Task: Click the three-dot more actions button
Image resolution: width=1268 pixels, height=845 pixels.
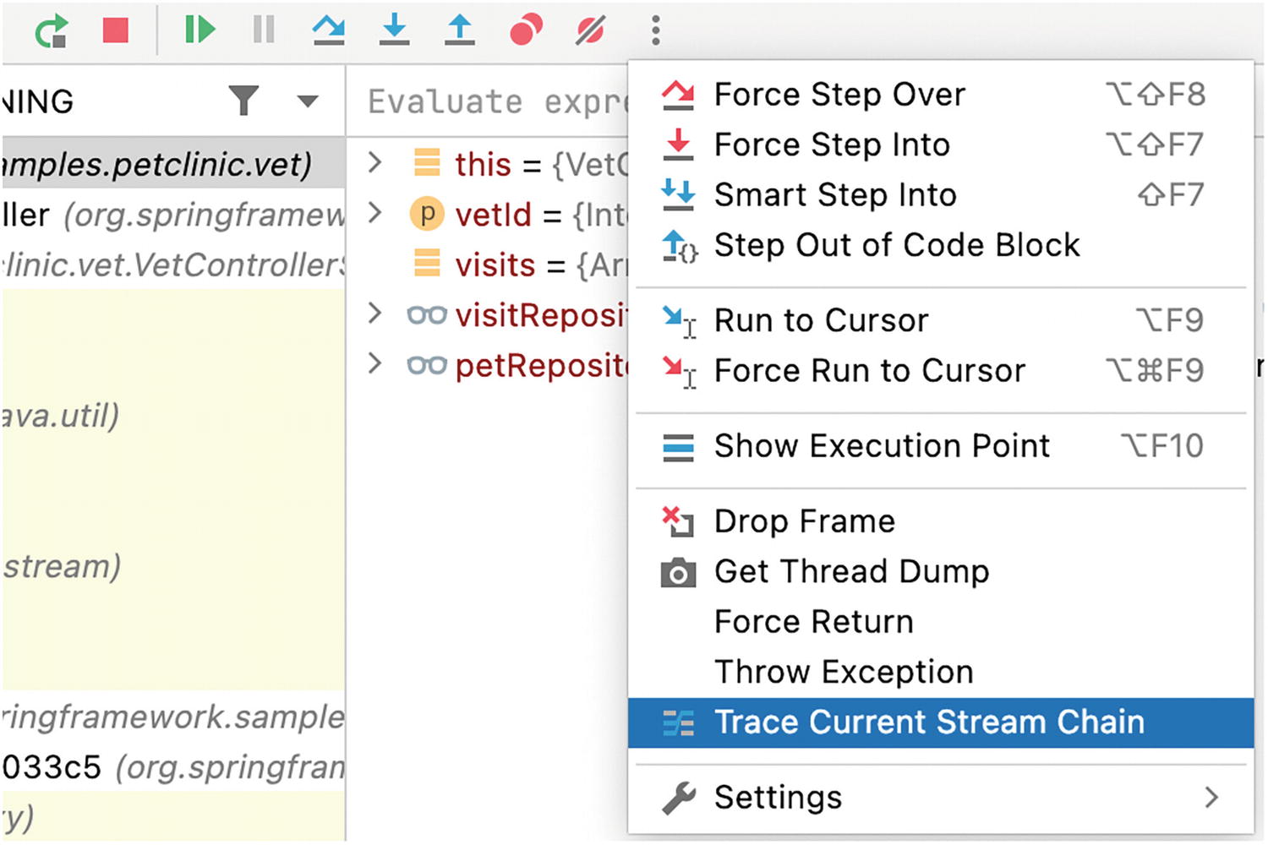Action: (655, 30)
